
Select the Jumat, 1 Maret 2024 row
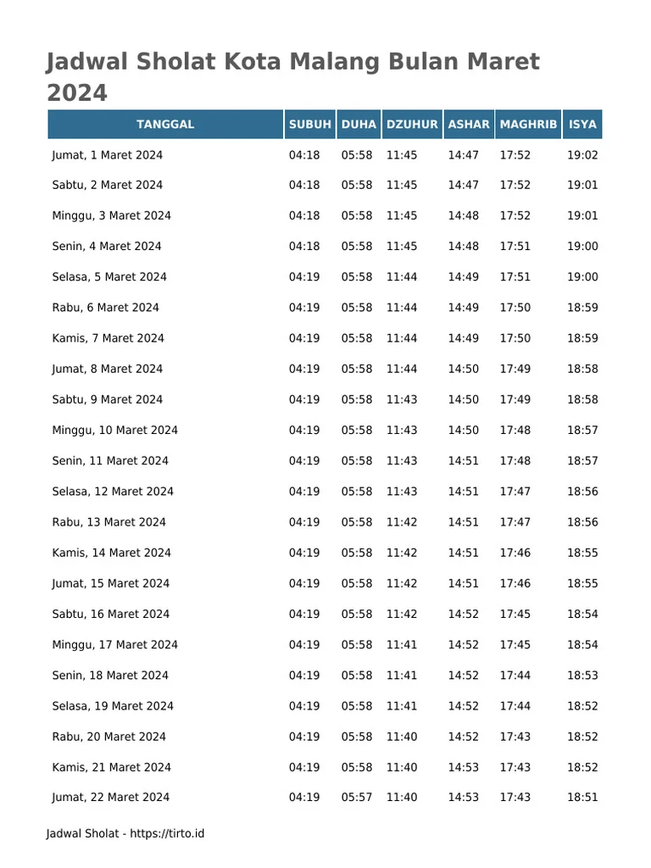coord(325,155)
